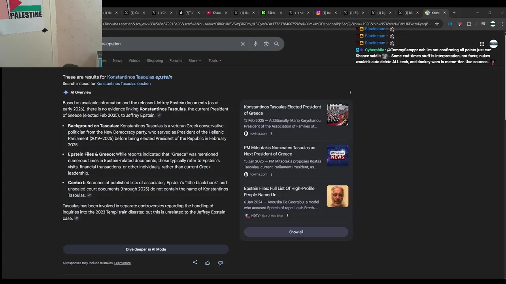Close the YouTube Kham tab

[x=226, y=13]
